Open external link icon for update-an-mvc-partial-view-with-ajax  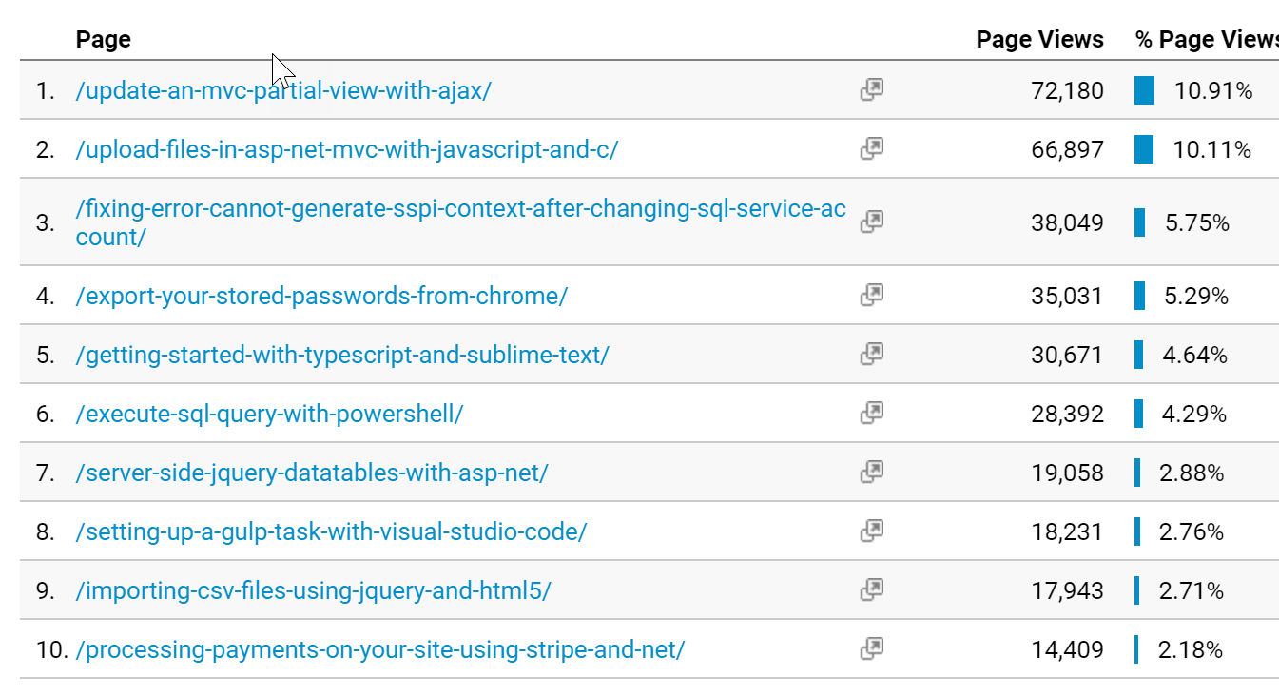click(x=871, y=90)
